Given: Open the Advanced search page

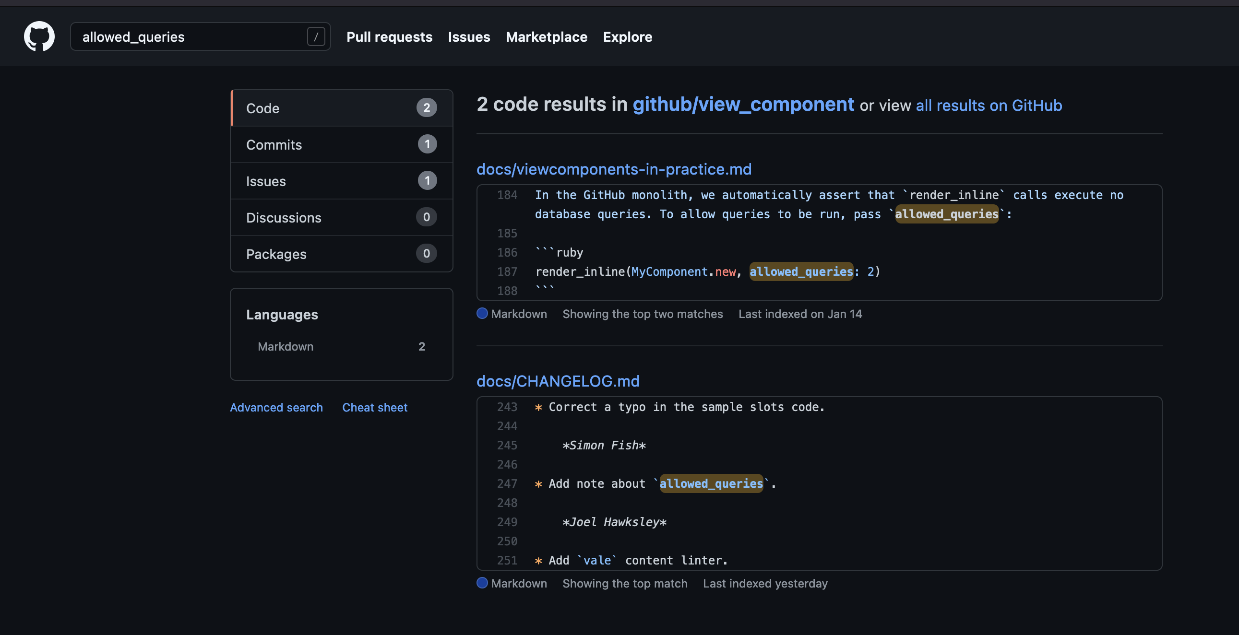Looking at the screenshot, I should click(276, 407).
